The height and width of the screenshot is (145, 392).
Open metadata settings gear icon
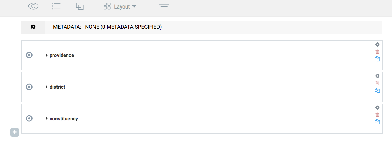pos(33,27)
